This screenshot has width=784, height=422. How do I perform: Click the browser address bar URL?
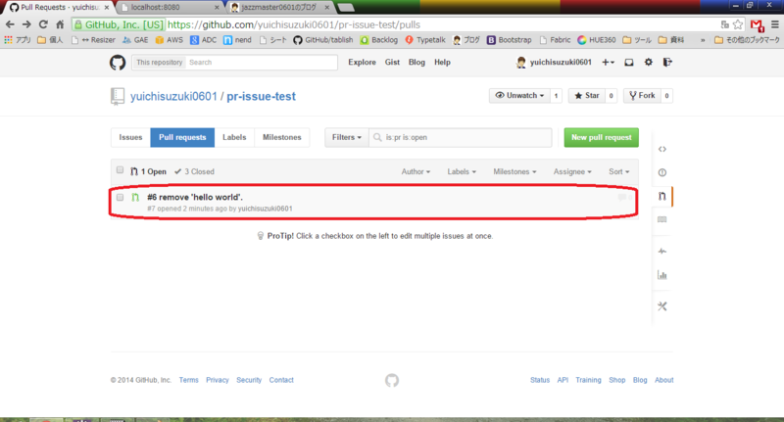[294, 24]
